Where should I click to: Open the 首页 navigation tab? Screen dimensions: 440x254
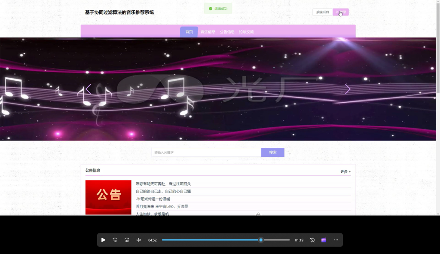click(x=189, y=32)
